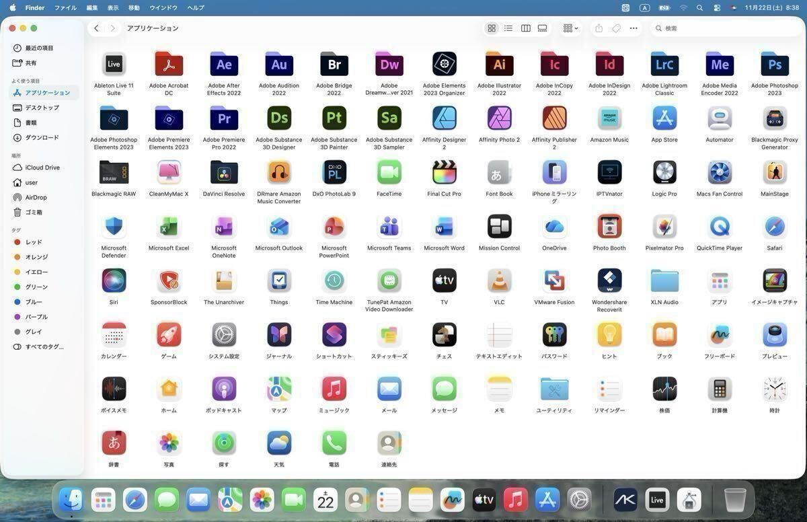Open the 表示 menu

pos(113,7)
